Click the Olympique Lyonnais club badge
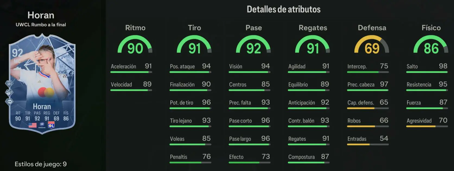Image resolution: width=454 pixels, height=171 pixels. tap(51, 125)
